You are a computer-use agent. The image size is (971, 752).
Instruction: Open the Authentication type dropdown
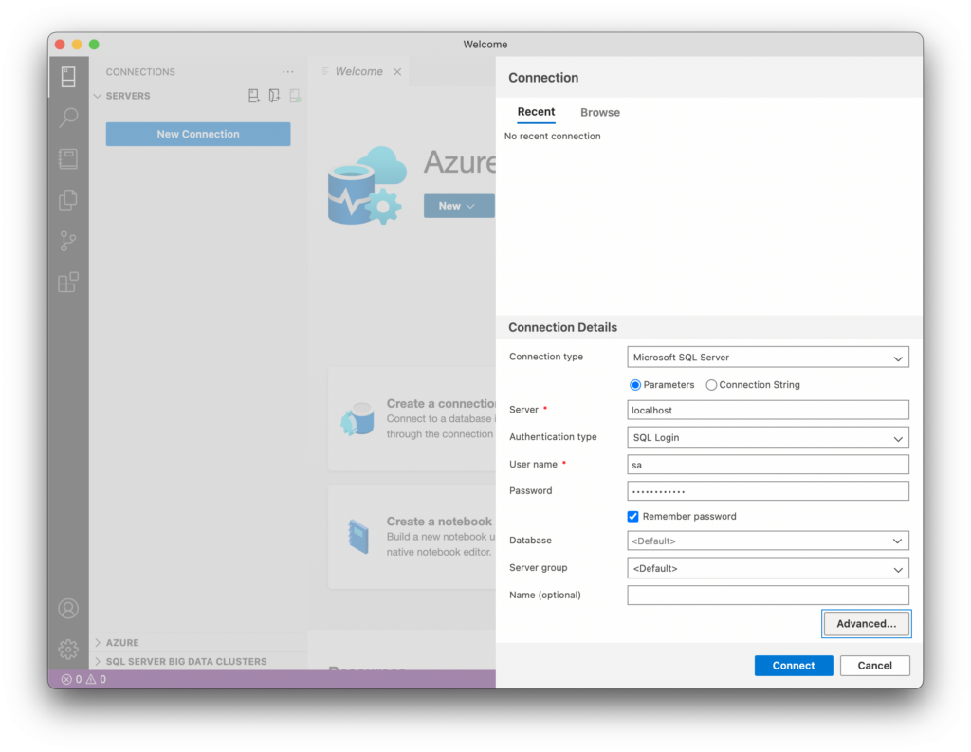767,437
